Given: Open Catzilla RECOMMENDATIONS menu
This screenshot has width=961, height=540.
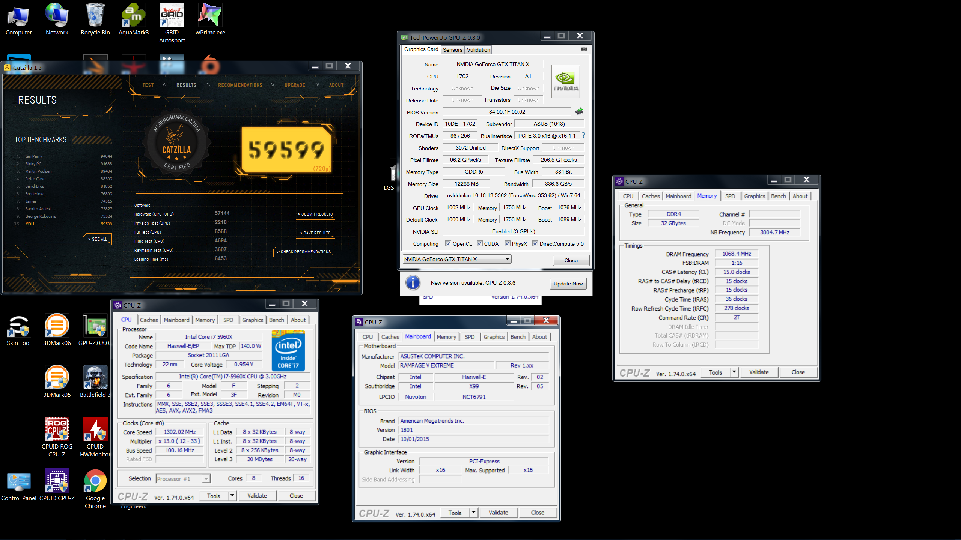Looking at the screenshot, I should click(x=240, y=85).
